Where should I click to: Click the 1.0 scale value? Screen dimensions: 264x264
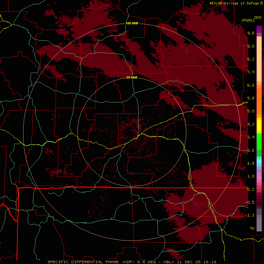click(251, 176)
